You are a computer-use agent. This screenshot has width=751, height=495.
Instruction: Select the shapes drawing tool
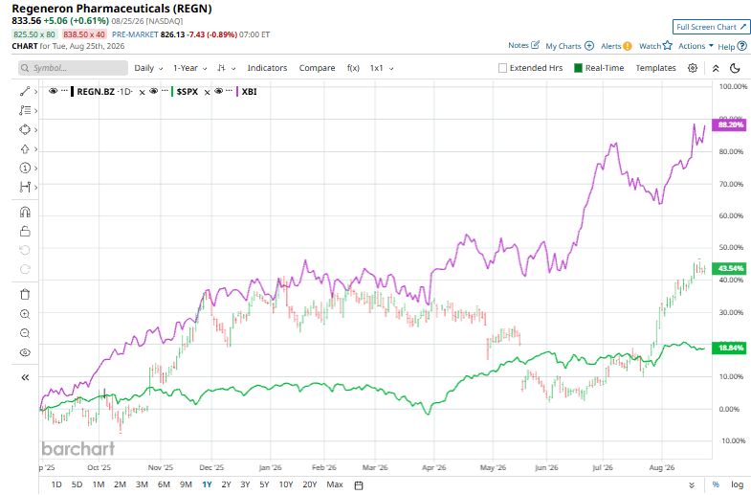point(25,130)
